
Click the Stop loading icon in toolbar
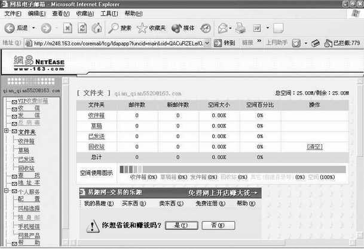(68, 28)
